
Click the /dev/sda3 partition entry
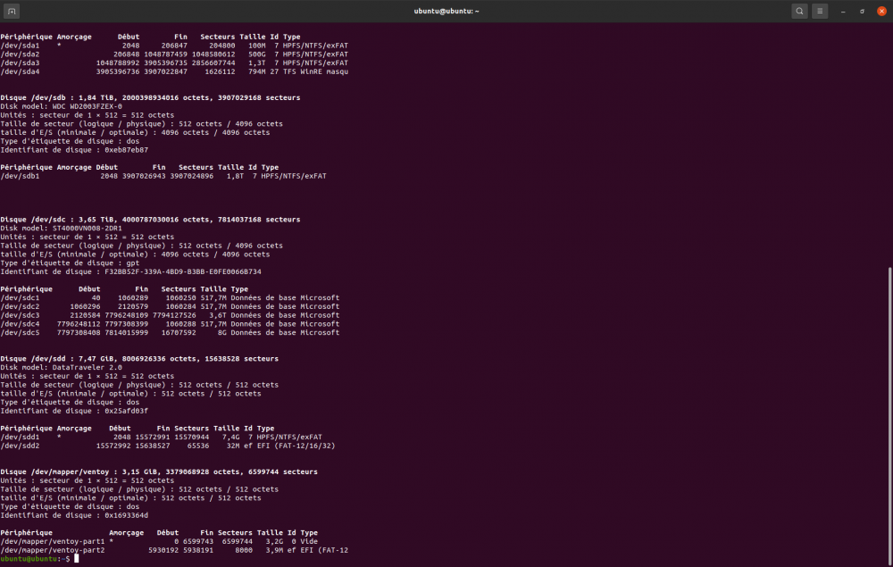174,63
